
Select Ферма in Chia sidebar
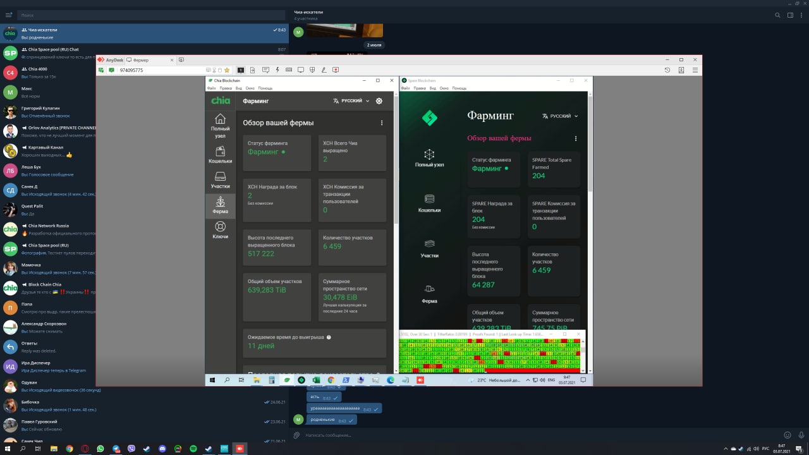(x=220, y=205)
